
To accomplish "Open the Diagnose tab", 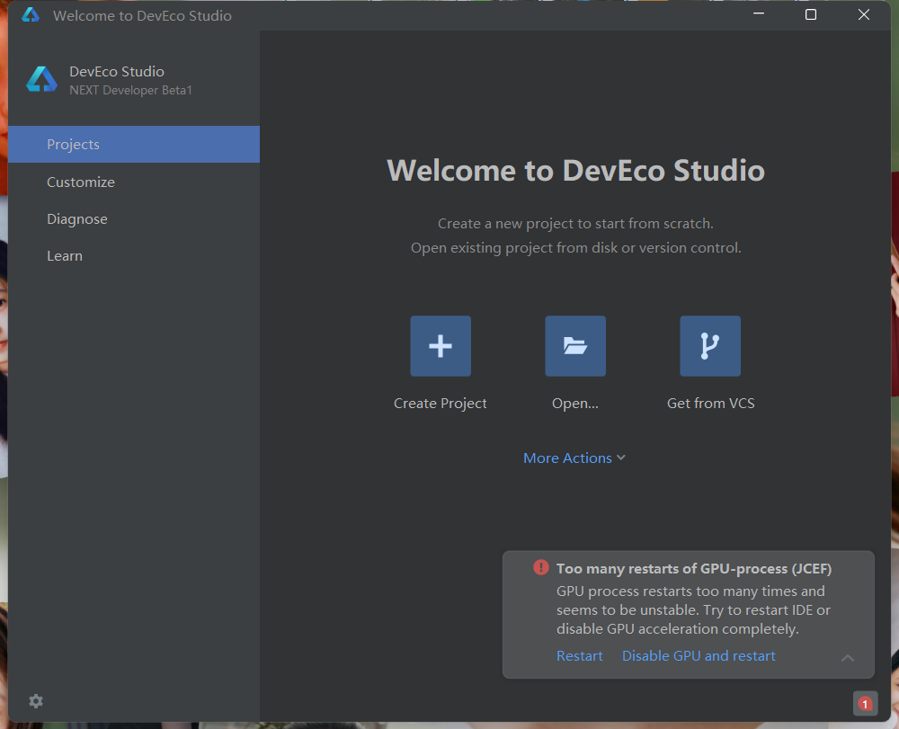I will click(134, 219).
